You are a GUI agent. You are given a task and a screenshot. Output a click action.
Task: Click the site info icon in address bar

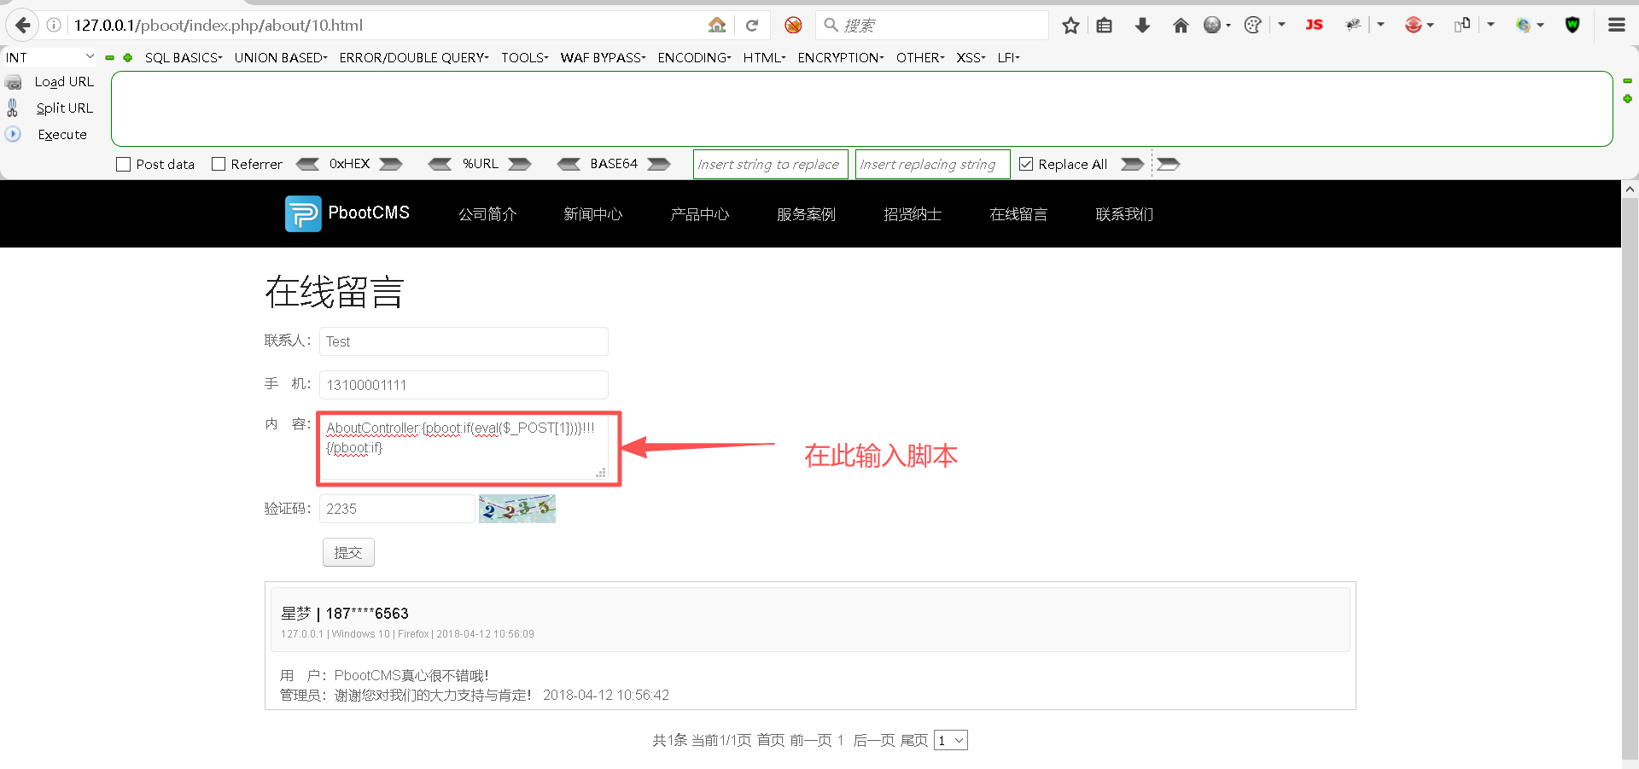(54, 26)
